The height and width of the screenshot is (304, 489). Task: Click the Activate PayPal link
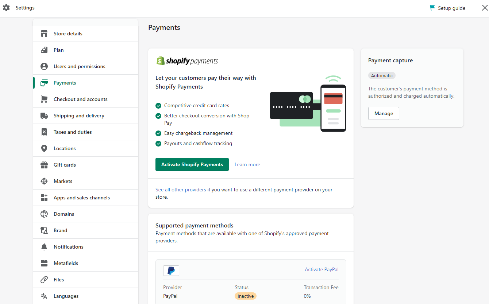pos(322,269)
